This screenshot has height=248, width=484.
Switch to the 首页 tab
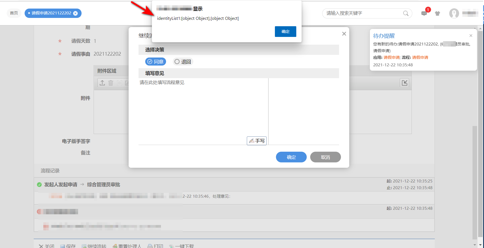14,13
